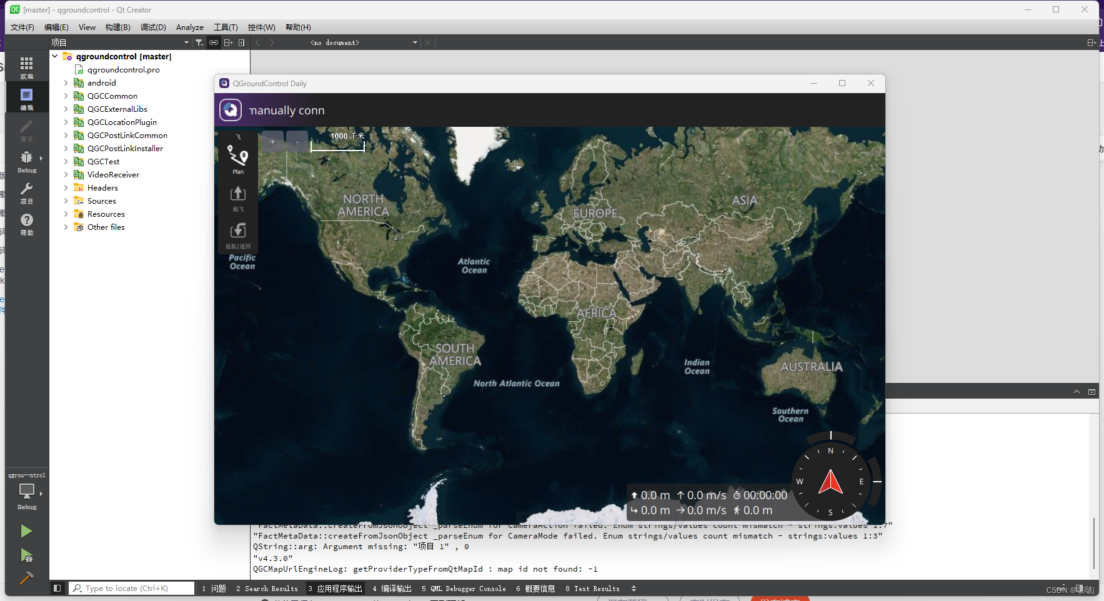Build project with the hammer icon

coord(26,578)
